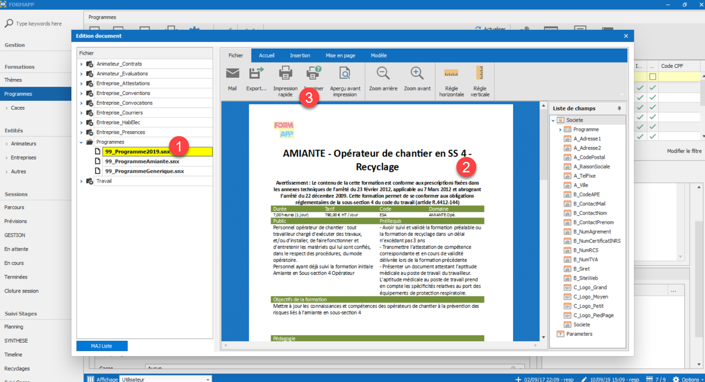Screen dimensions: 705x382
Task: Click the open folder icon beside Programmes
Action: (89, 142)
